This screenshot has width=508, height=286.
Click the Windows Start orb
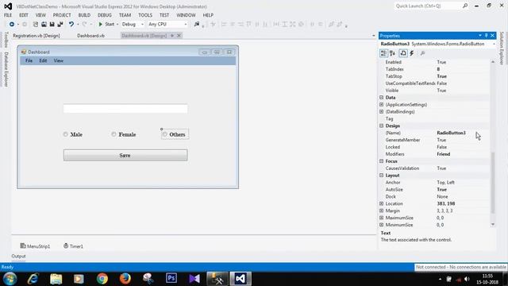(x=10, y=279)
